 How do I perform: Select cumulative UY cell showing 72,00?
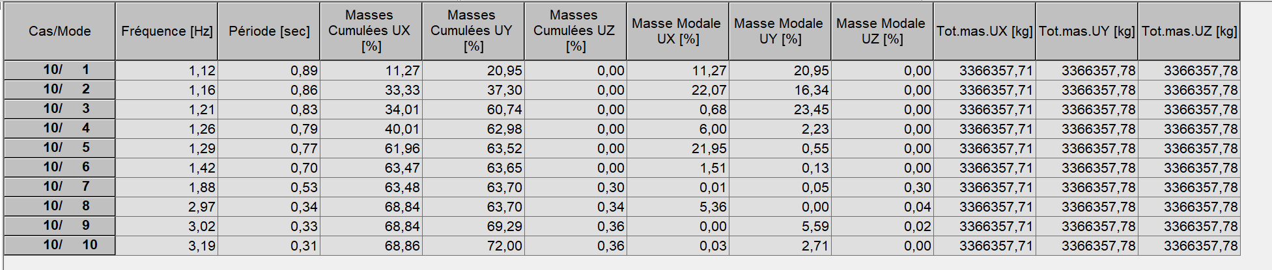pos(473,245)
